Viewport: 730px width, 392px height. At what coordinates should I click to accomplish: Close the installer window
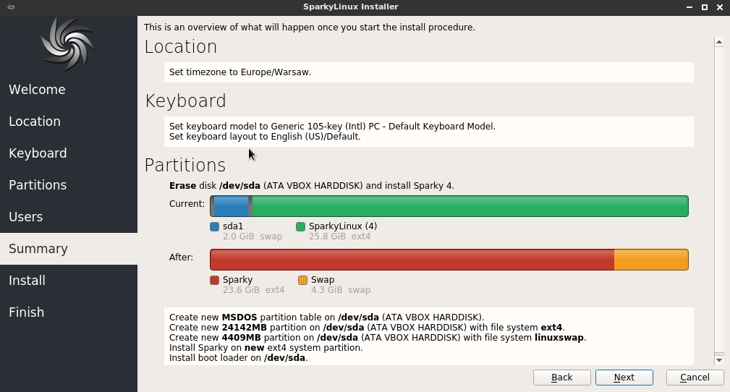[720, 7]
